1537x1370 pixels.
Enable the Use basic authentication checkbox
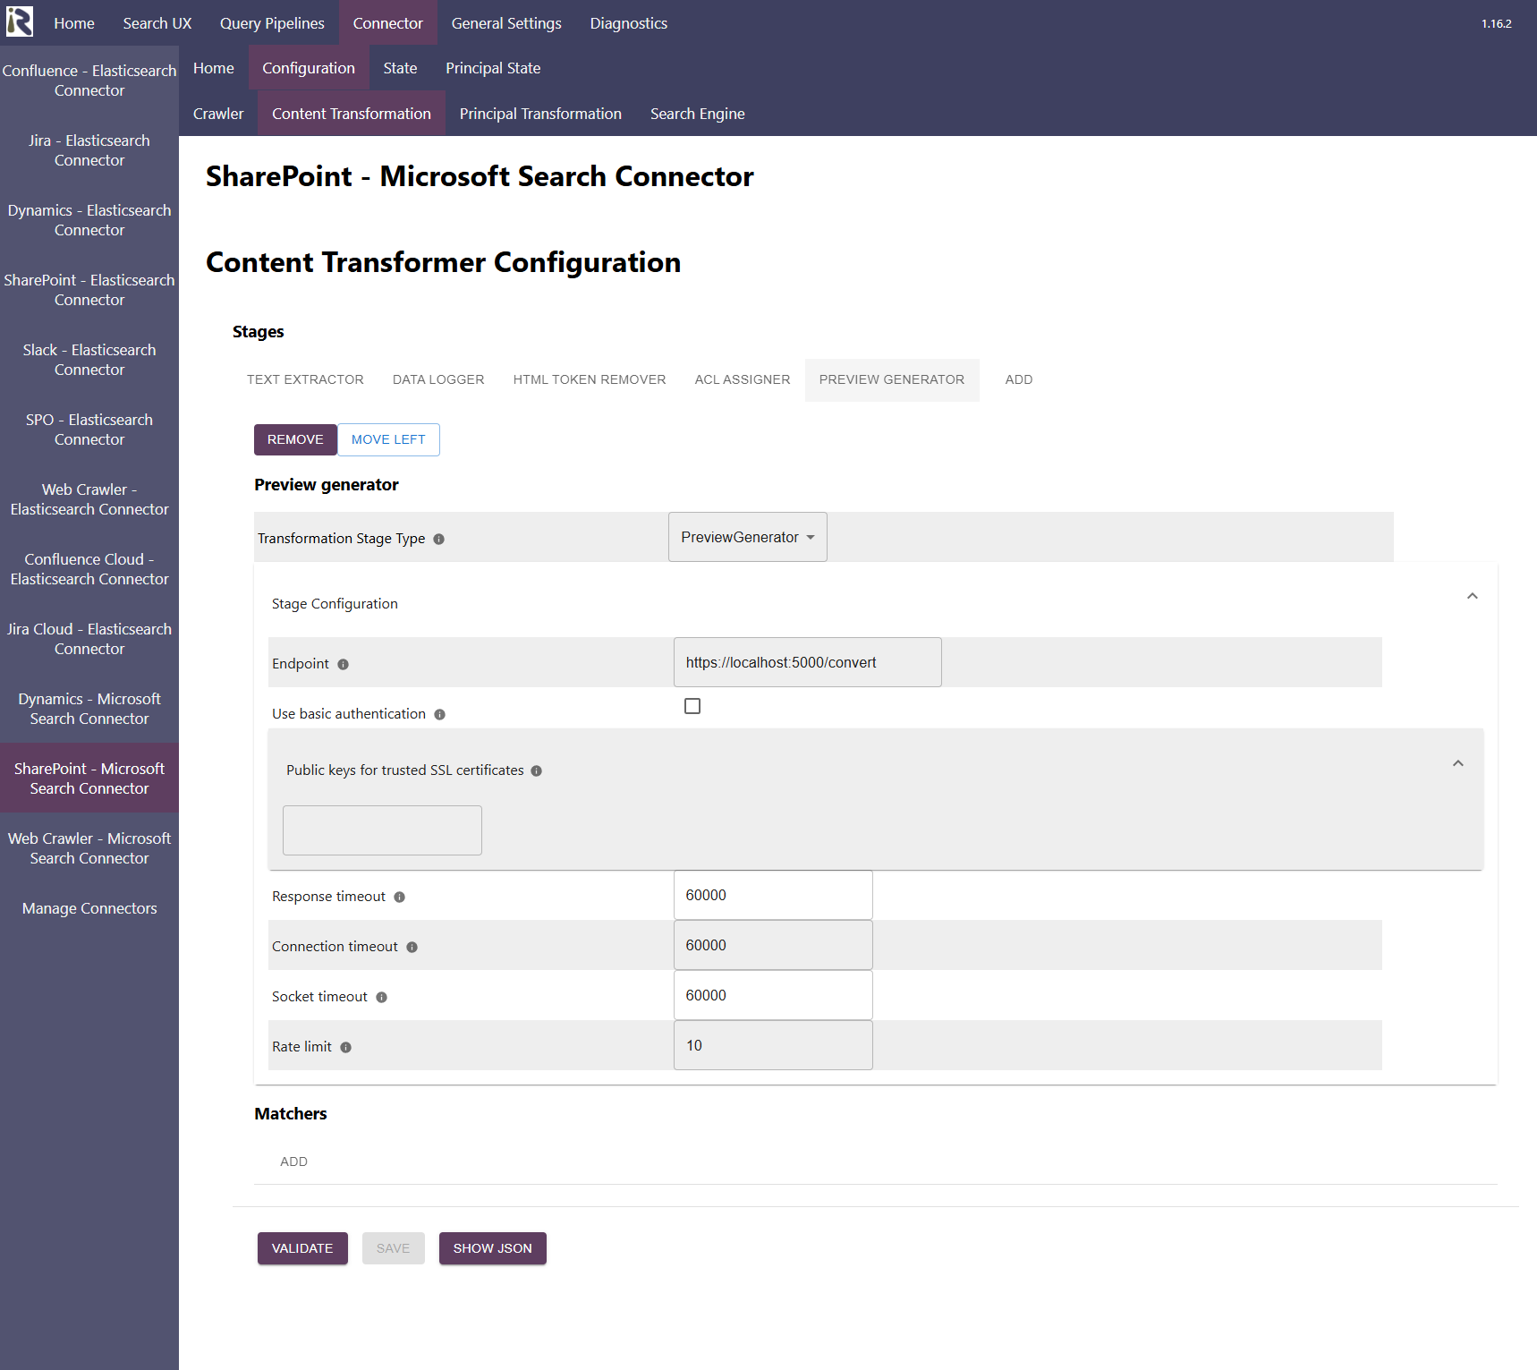point(692,706)
